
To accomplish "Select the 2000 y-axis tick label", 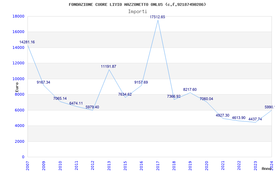I will [20, 141].
